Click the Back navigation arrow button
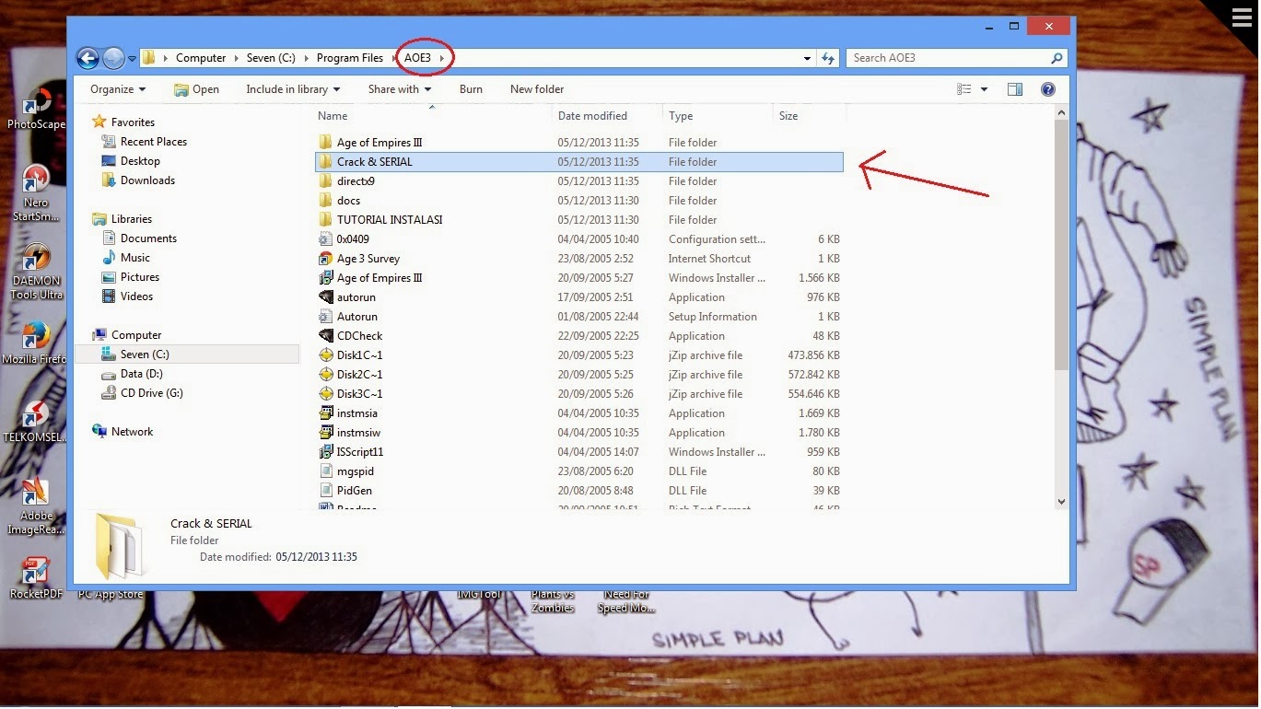1261x709 pixels. [x=88, y=58]
